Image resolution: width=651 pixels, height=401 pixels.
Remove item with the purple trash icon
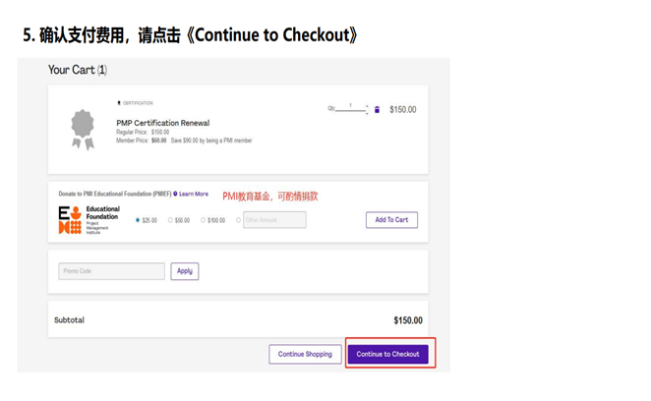click(x=377, y=110)
